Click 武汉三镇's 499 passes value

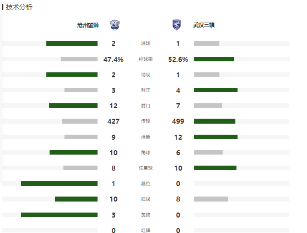[x=178, y=121]
